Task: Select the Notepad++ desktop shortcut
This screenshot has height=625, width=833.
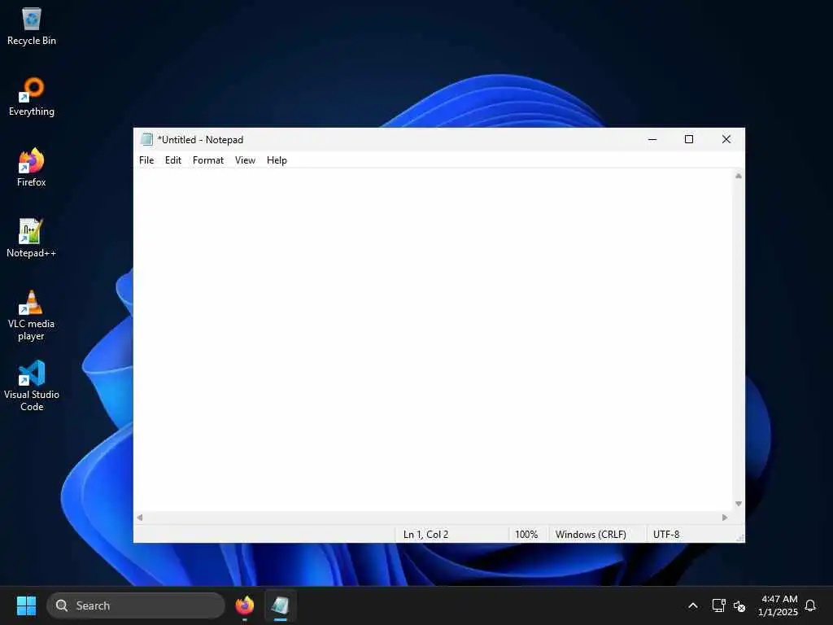Action: coord(32,238)
